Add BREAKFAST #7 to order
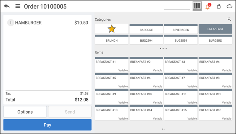This screenshot has width=236, height=134. point(181,81)
